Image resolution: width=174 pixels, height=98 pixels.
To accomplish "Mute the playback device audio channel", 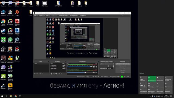I will coord(94,72).
